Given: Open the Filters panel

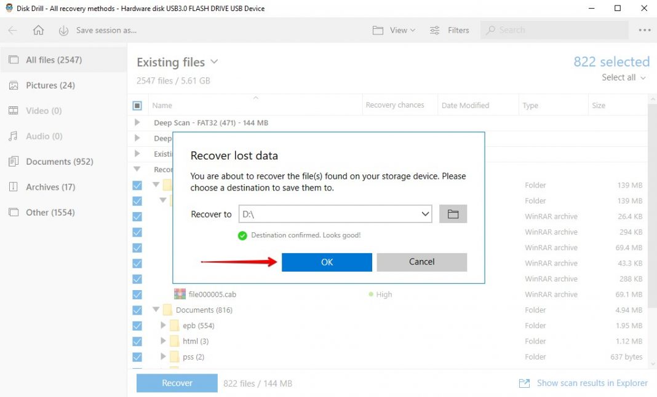Looking at the screenshot, I should [x=450, y=29].
